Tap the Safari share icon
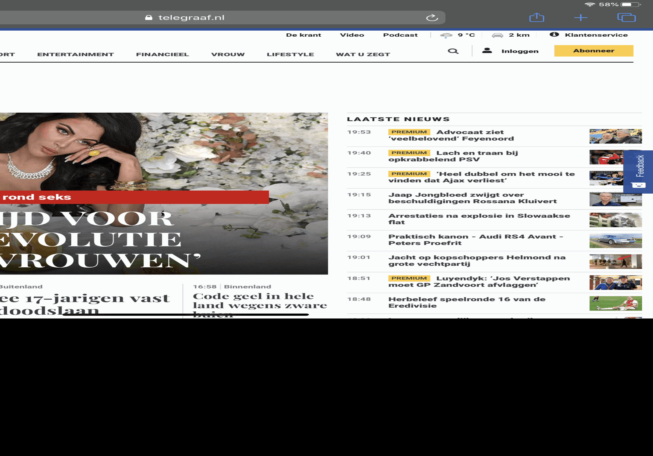653x456 pixels. [x=537, y=17]
